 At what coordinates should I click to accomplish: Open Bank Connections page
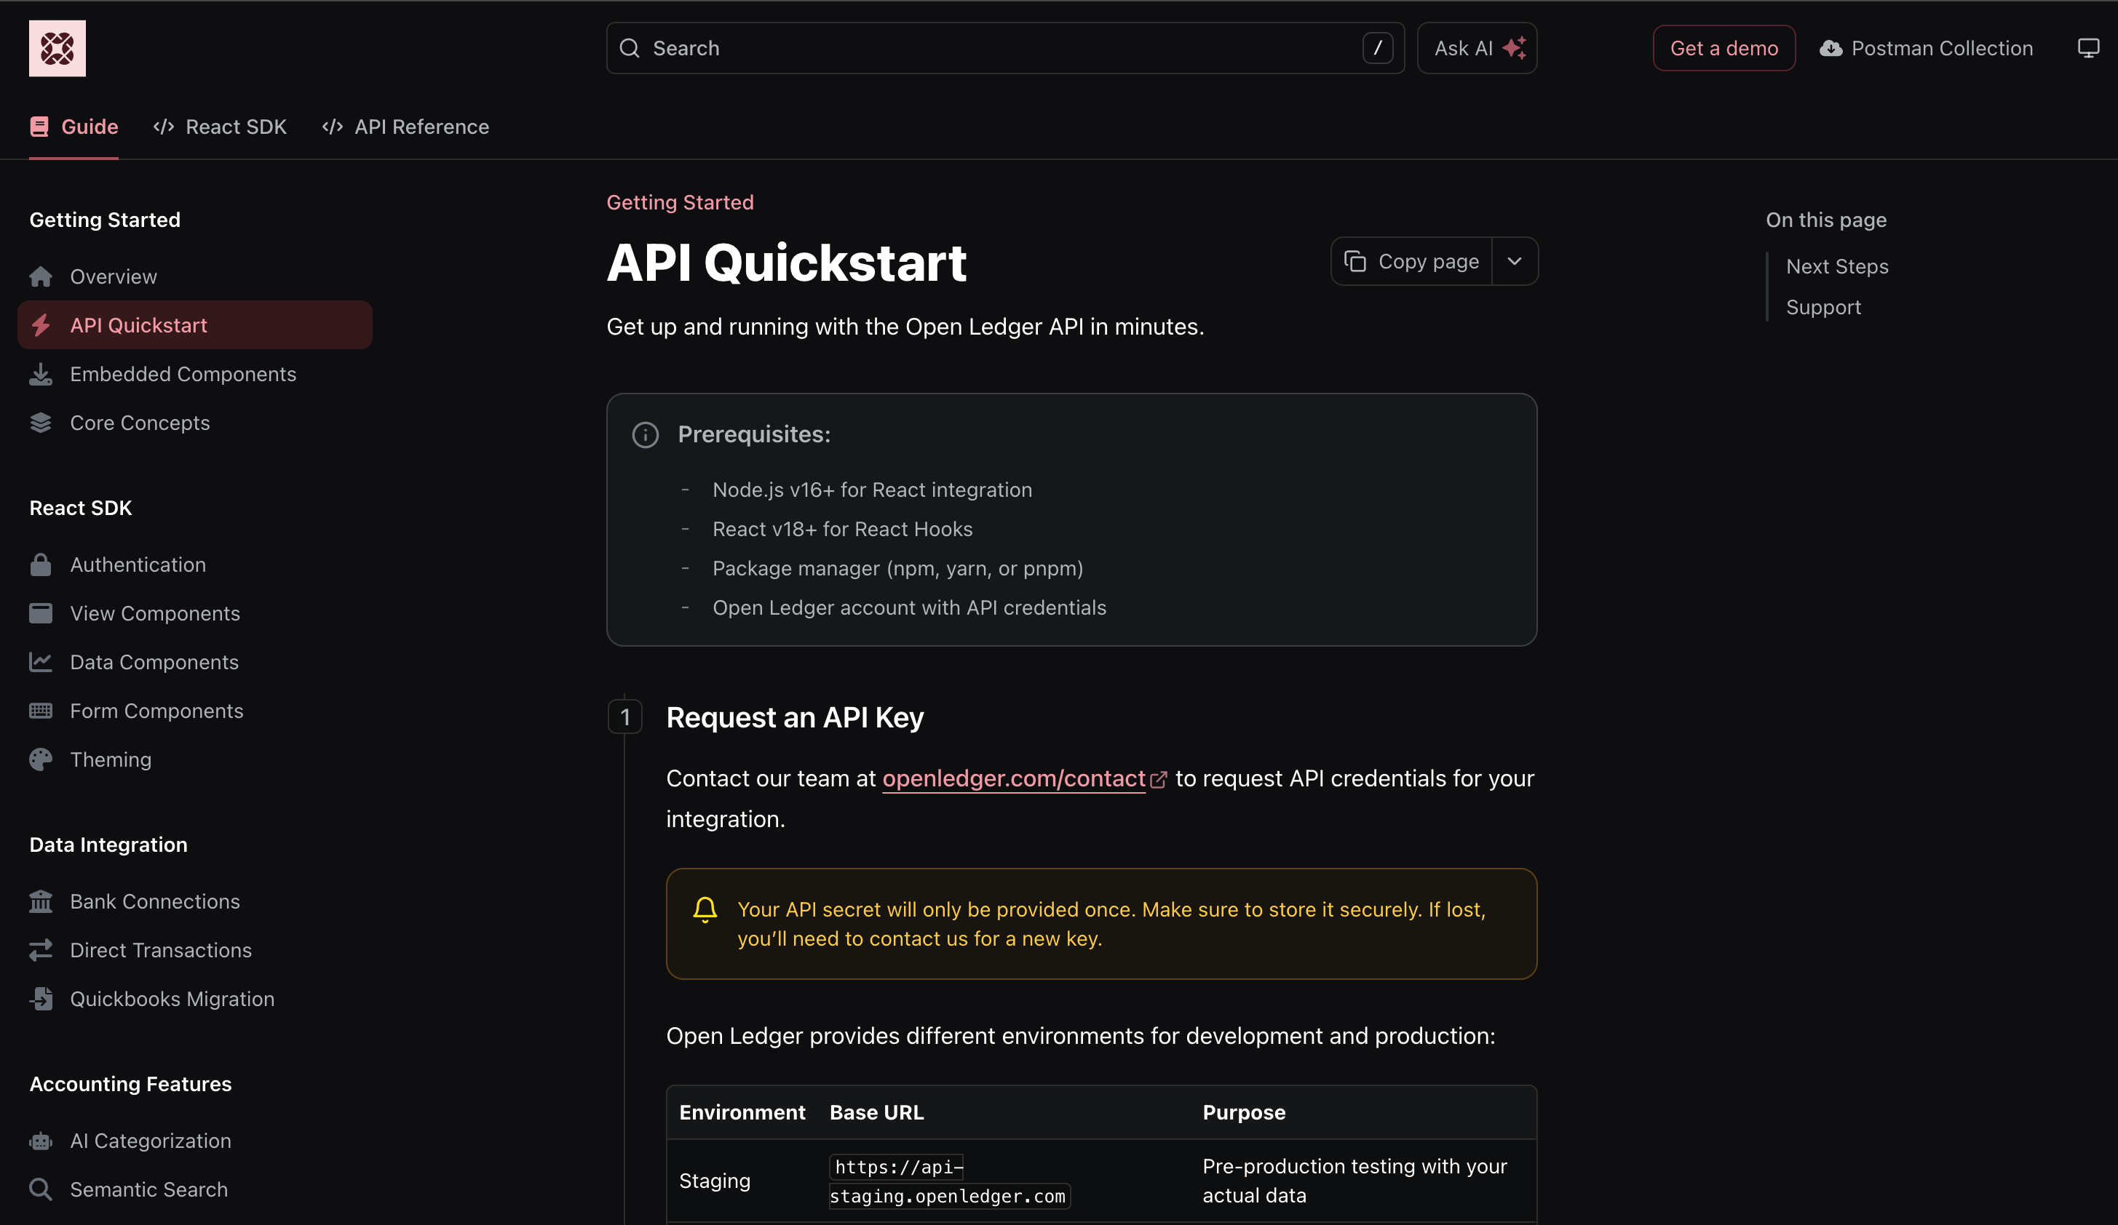click(195, 901)
